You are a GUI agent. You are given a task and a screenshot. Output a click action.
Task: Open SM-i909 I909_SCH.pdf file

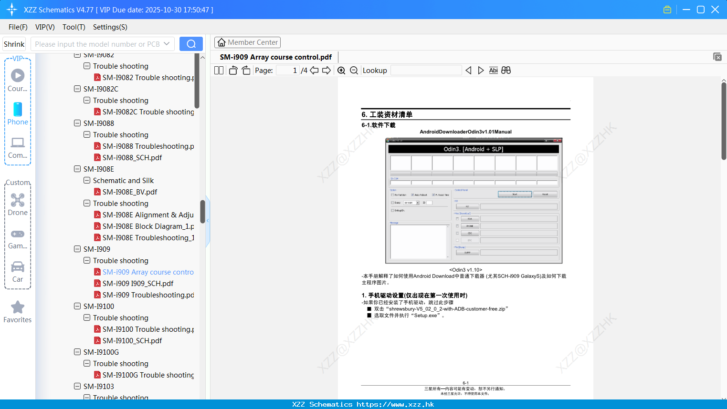[138, 284]
